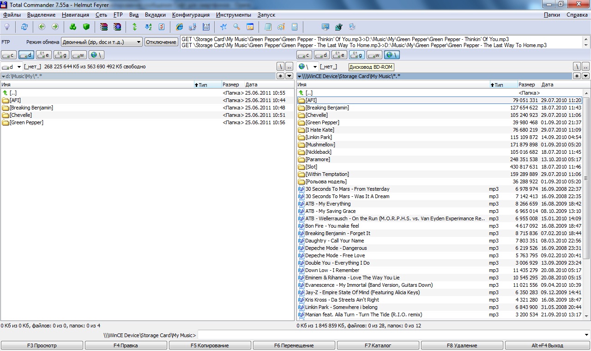
Task: Open left panel favorites '*' button
Action: [281, 76]
